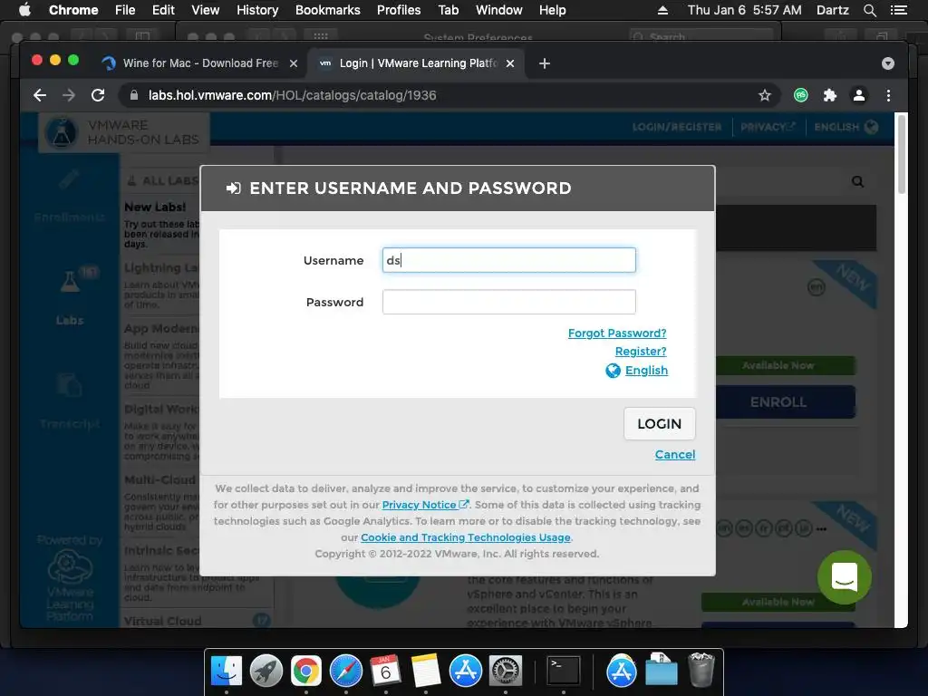Open the Profiles menu
Viewport: 928px width, 696px height.
point(399,10)
